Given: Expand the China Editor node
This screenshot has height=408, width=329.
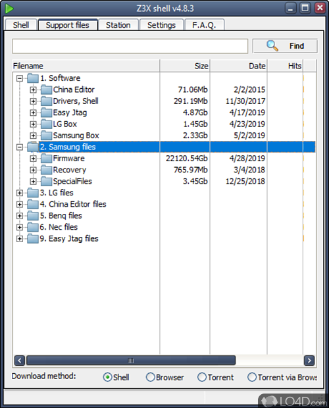Looking at the screenshot, I should point(33,89).
